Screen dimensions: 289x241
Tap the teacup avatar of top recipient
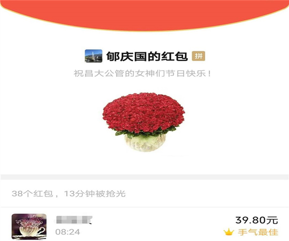coord(29,227)
